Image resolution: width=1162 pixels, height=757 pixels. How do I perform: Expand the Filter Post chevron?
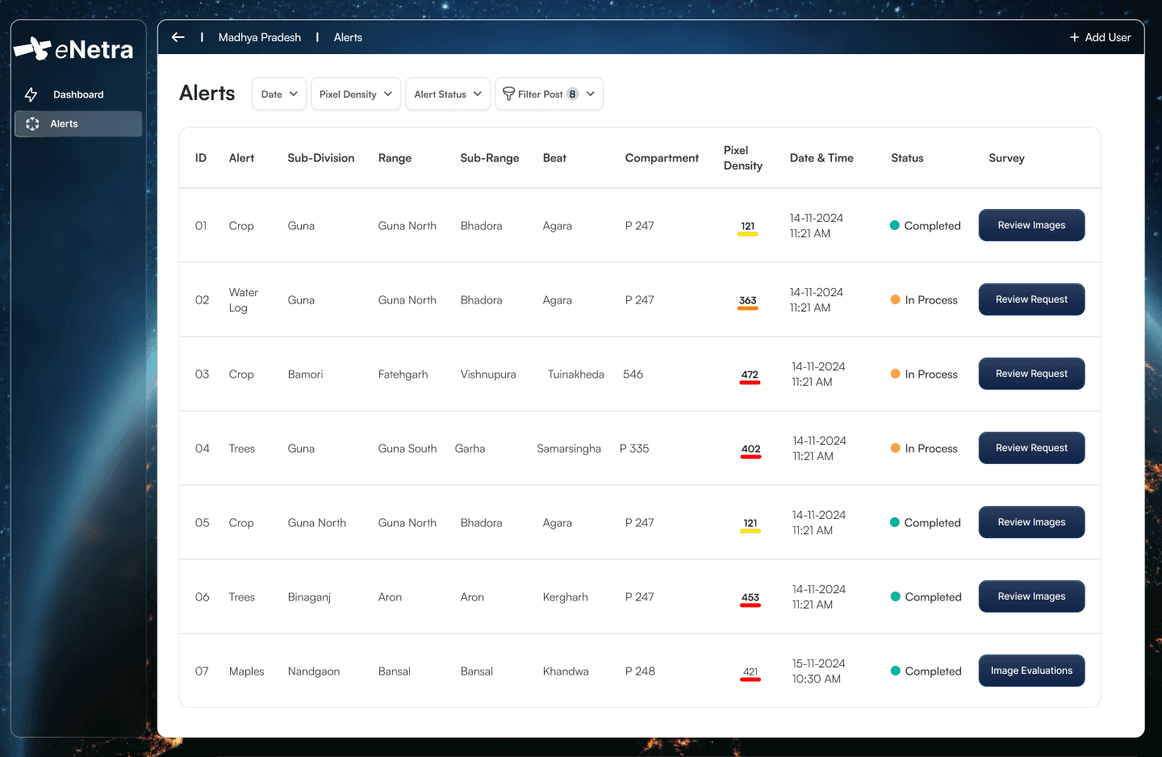tap(591, 94)
